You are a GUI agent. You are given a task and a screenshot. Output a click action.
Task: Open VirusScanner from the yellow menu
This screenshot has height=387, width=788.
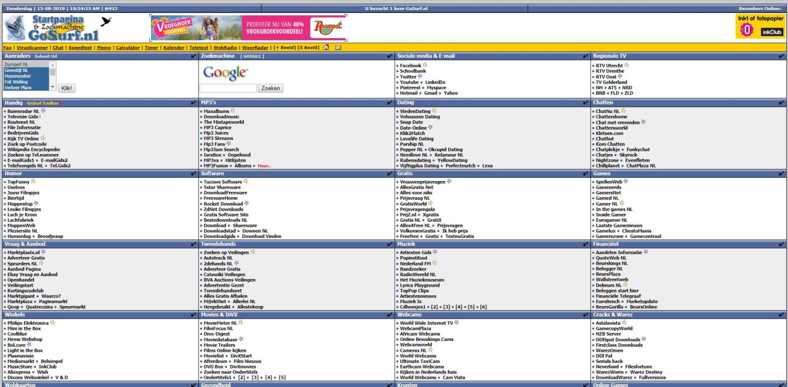pos(32,48)
